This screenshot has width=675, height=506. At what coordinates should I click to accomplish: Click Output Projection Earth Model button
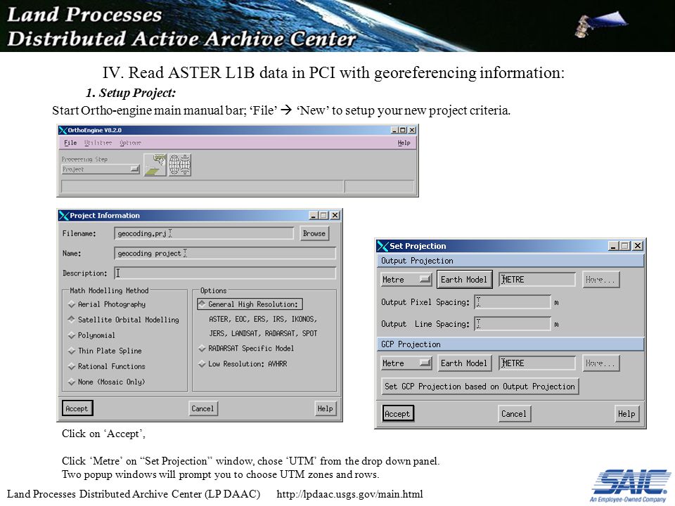(464, 279)
